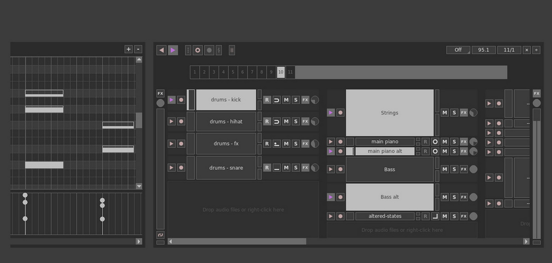This screenshot has width=552, height=263.
Task: Arm the drums - kick channel
Action: tap(181, 100)
